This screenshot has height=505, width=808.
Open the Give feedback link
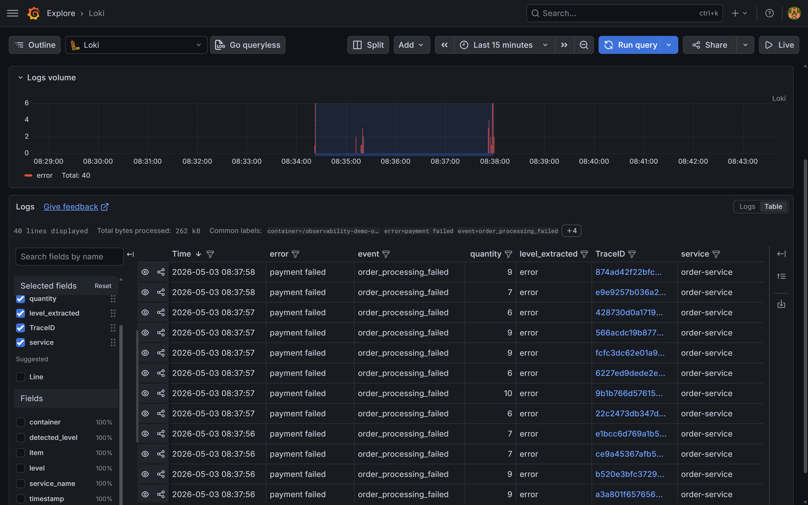(x=76, y=207)
